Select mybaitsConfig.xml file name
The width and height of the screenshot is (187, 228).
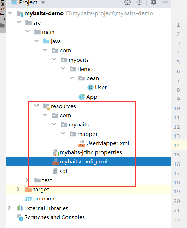84,162
